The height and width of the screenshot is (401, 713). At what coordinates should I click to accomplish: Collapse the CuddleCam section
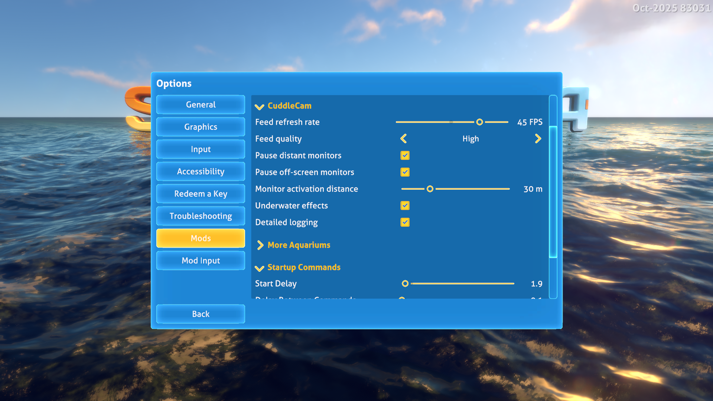click(260, 107)
